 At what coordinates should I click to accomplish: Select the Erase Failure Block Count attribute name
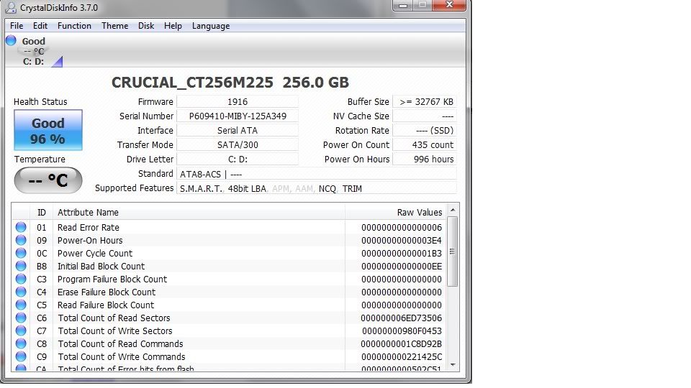coord(107,292)
